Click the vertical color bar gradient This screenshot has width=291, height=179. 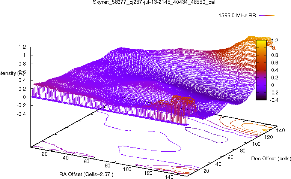click(x=261, y=70)
